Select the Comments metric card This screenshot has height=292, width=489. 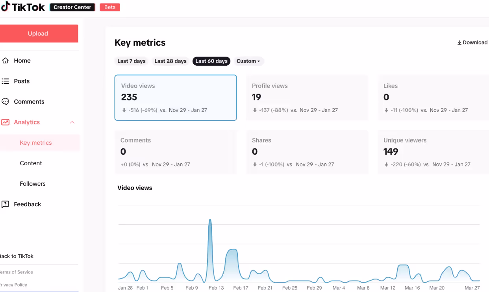176,152
